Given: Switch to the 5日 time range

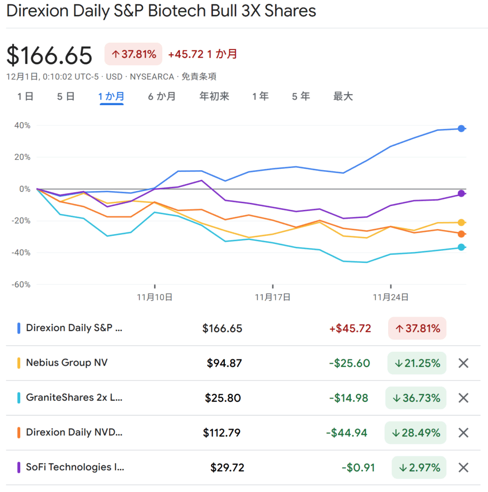Looking at the screenshot, I should 66,97.
